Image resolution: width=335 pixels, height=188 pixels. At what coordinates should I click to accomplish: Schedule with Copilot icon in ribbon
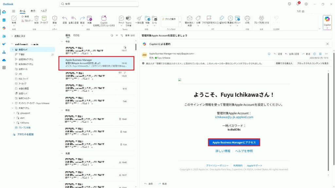pyautogui.click(x=104, y=18)
